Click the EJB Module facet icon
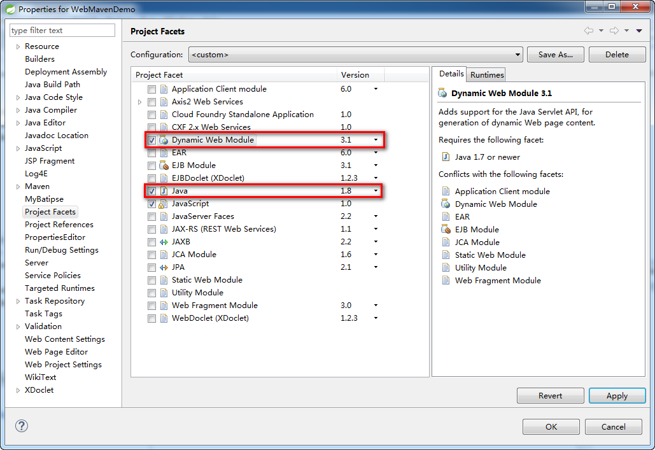The height and width of the screenshot is (450, 655). point(164,165)
